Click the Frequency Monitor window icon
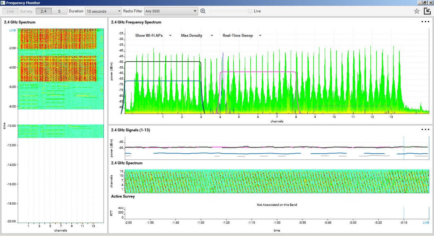This screenshot has height=236, width=434. click(x=3, y=3)
